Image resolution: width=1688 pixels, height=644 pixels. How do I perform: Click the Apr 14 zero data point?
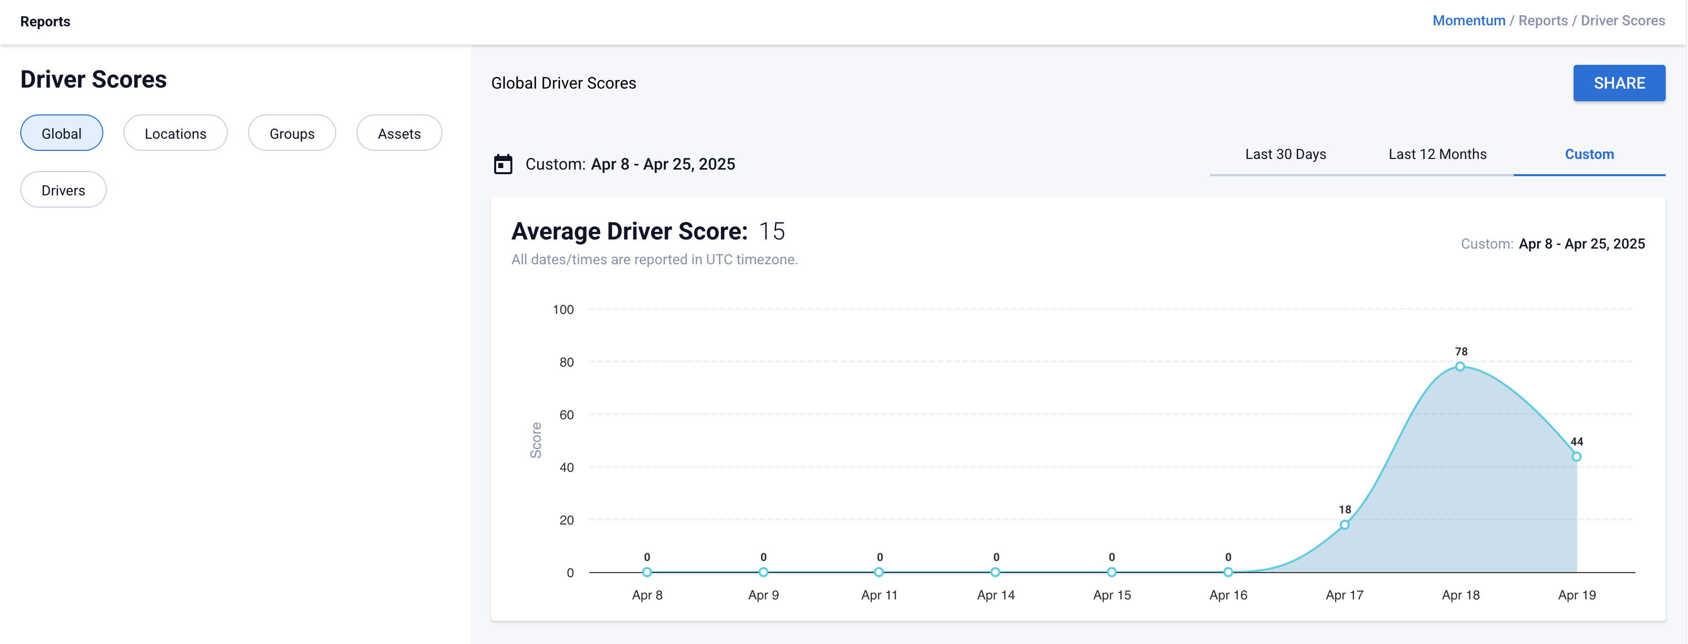(995, 572)
